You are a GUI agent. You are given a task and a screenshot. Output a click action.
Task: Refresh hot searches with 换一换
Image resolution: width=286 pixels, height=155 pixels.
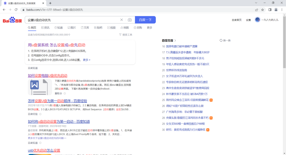pos(225,40)
